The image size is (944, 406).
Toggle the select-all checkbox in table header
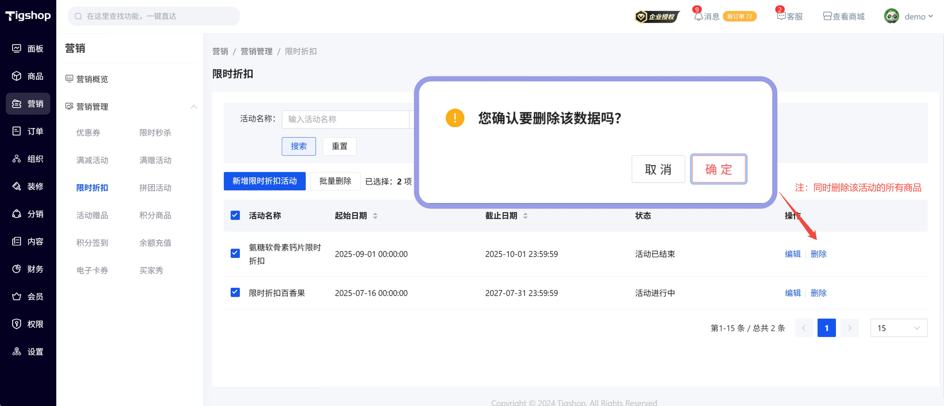235,215
